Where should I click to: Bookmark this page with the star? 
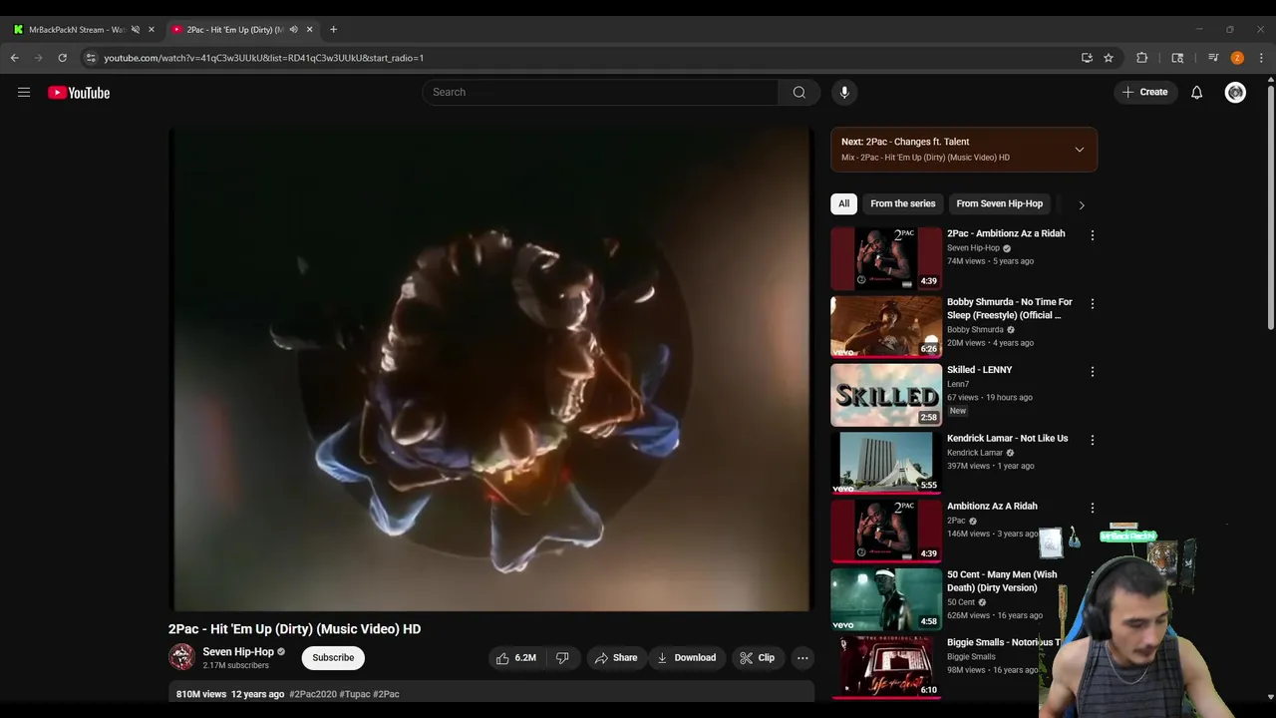(1109, 58)
